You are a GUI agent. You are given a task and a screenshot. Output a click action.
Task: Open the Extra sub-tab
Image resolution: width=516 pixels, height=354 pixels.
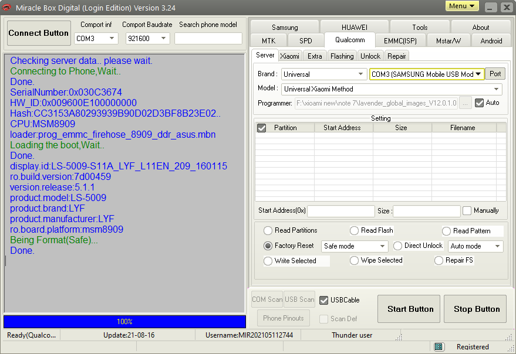(315, 56)
